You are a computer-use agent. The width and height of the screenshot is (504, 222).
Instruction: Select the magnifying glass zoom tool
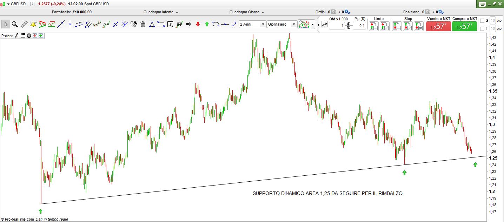[15, 24]
